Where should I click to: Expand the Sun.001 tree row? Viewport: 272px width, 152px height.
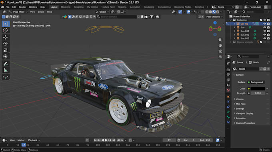(x=234, y=31)
